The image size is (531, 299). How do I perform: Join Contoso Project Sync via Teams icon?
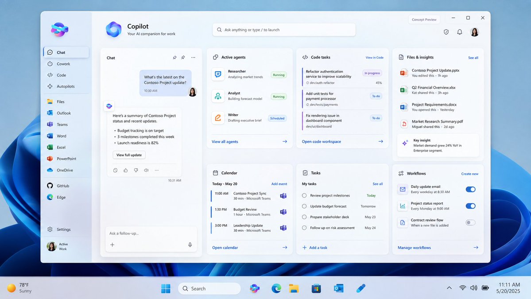[x=283, y=196]
